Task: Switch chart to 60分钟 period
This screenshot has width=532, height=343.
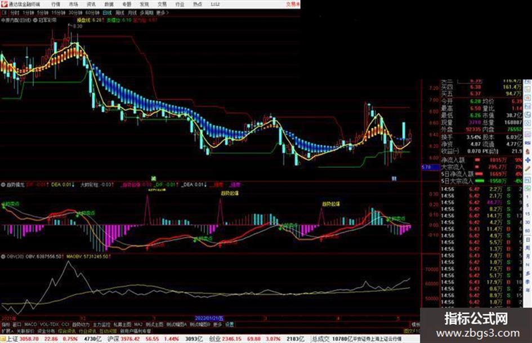Action: tap(92, 12)
